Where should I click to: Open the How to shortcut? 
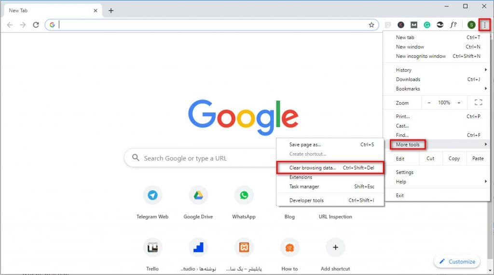(x=289, y=248)
